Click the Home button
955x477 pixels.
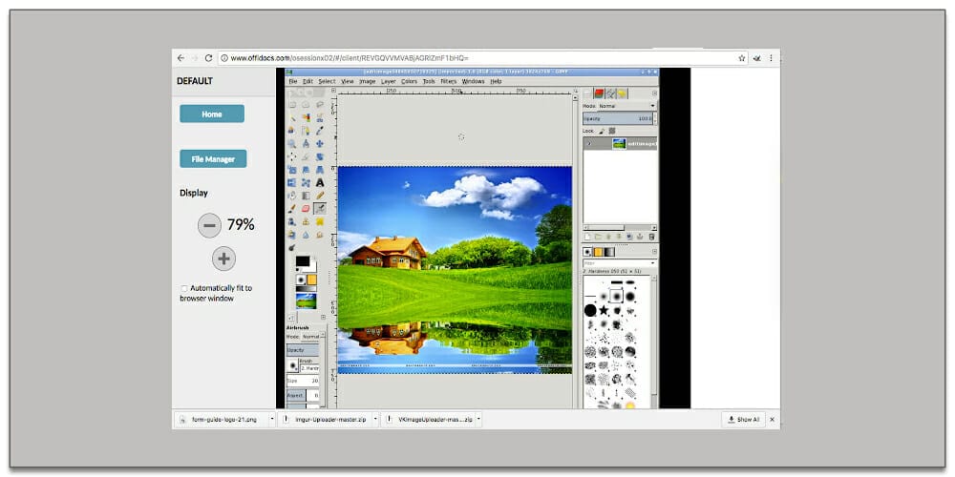(x=212, y=114)
